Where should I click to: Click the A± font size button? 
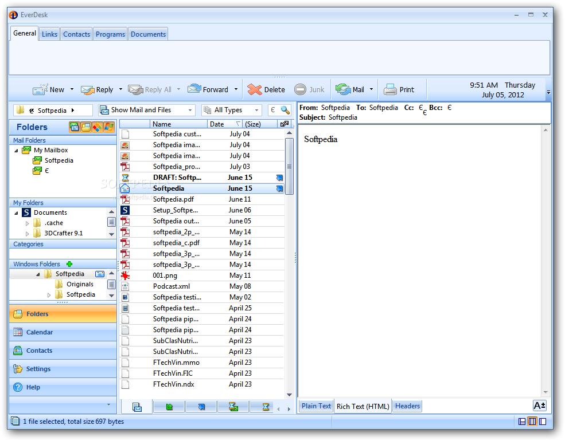539,405
